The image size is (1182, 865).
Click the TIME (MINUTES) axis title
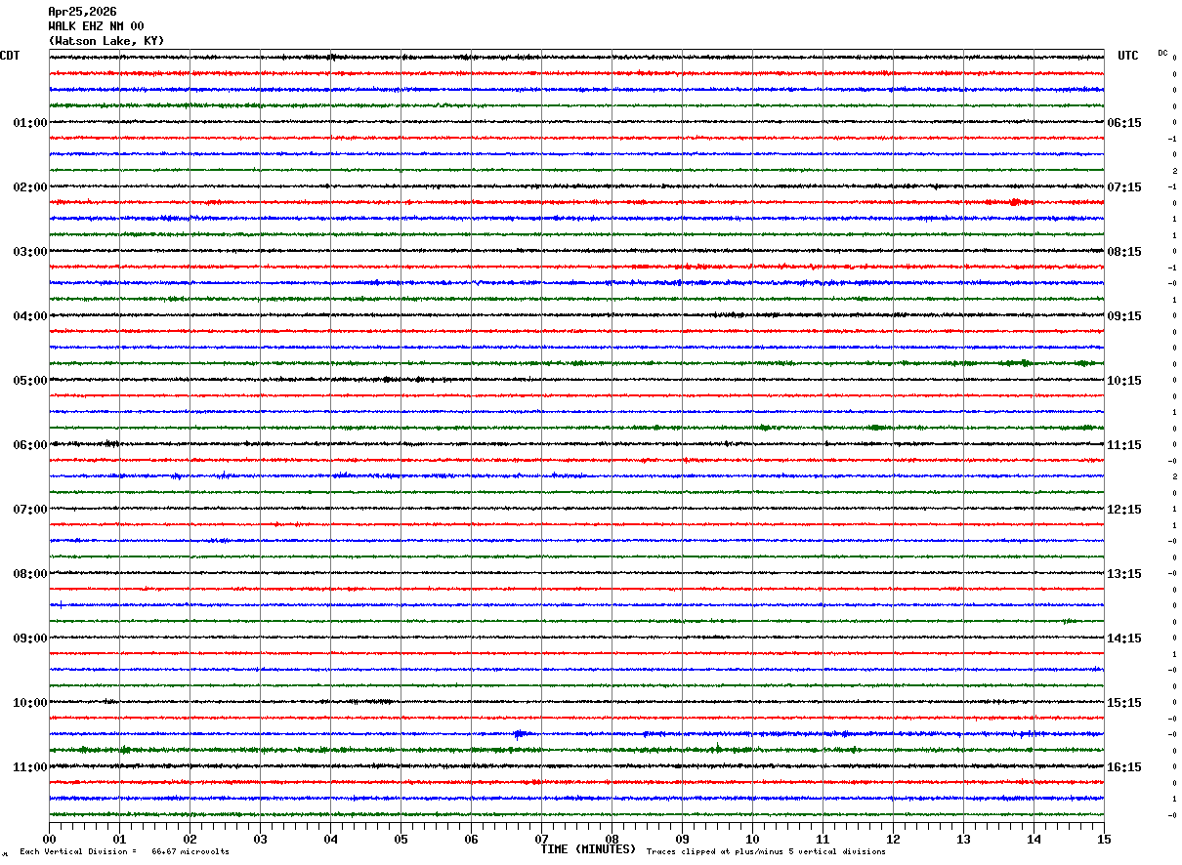coord(588,849)
